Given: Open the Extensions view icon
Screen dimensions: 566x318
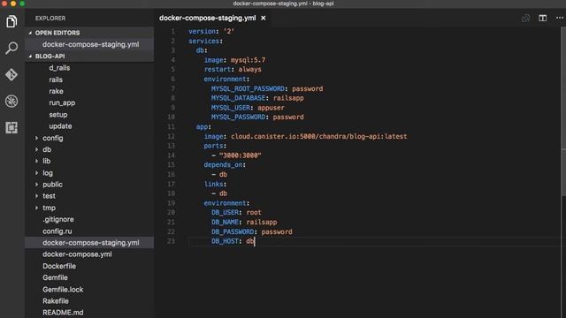Looking at the screenshot, I should click(x=11, y=127).
